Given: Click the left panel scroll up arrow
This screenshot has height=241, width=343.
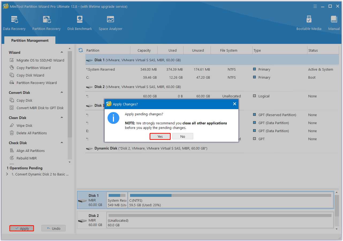Looking at the screenshot, I should pyautogui.click(x=70, y=49).
